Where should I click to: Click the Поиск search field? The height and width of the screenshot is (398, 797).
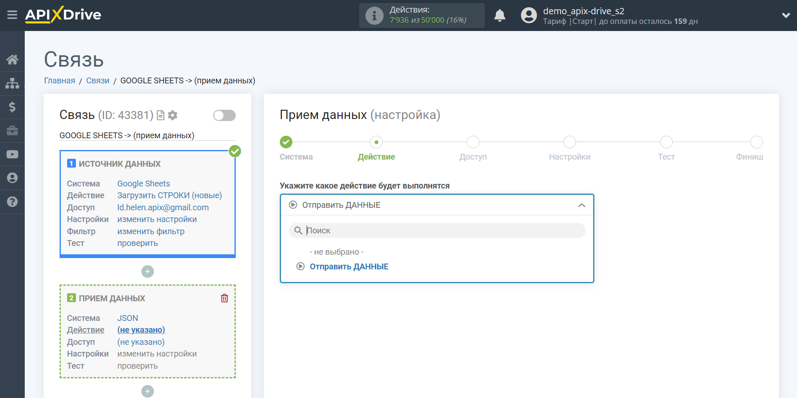click(437, 230)
